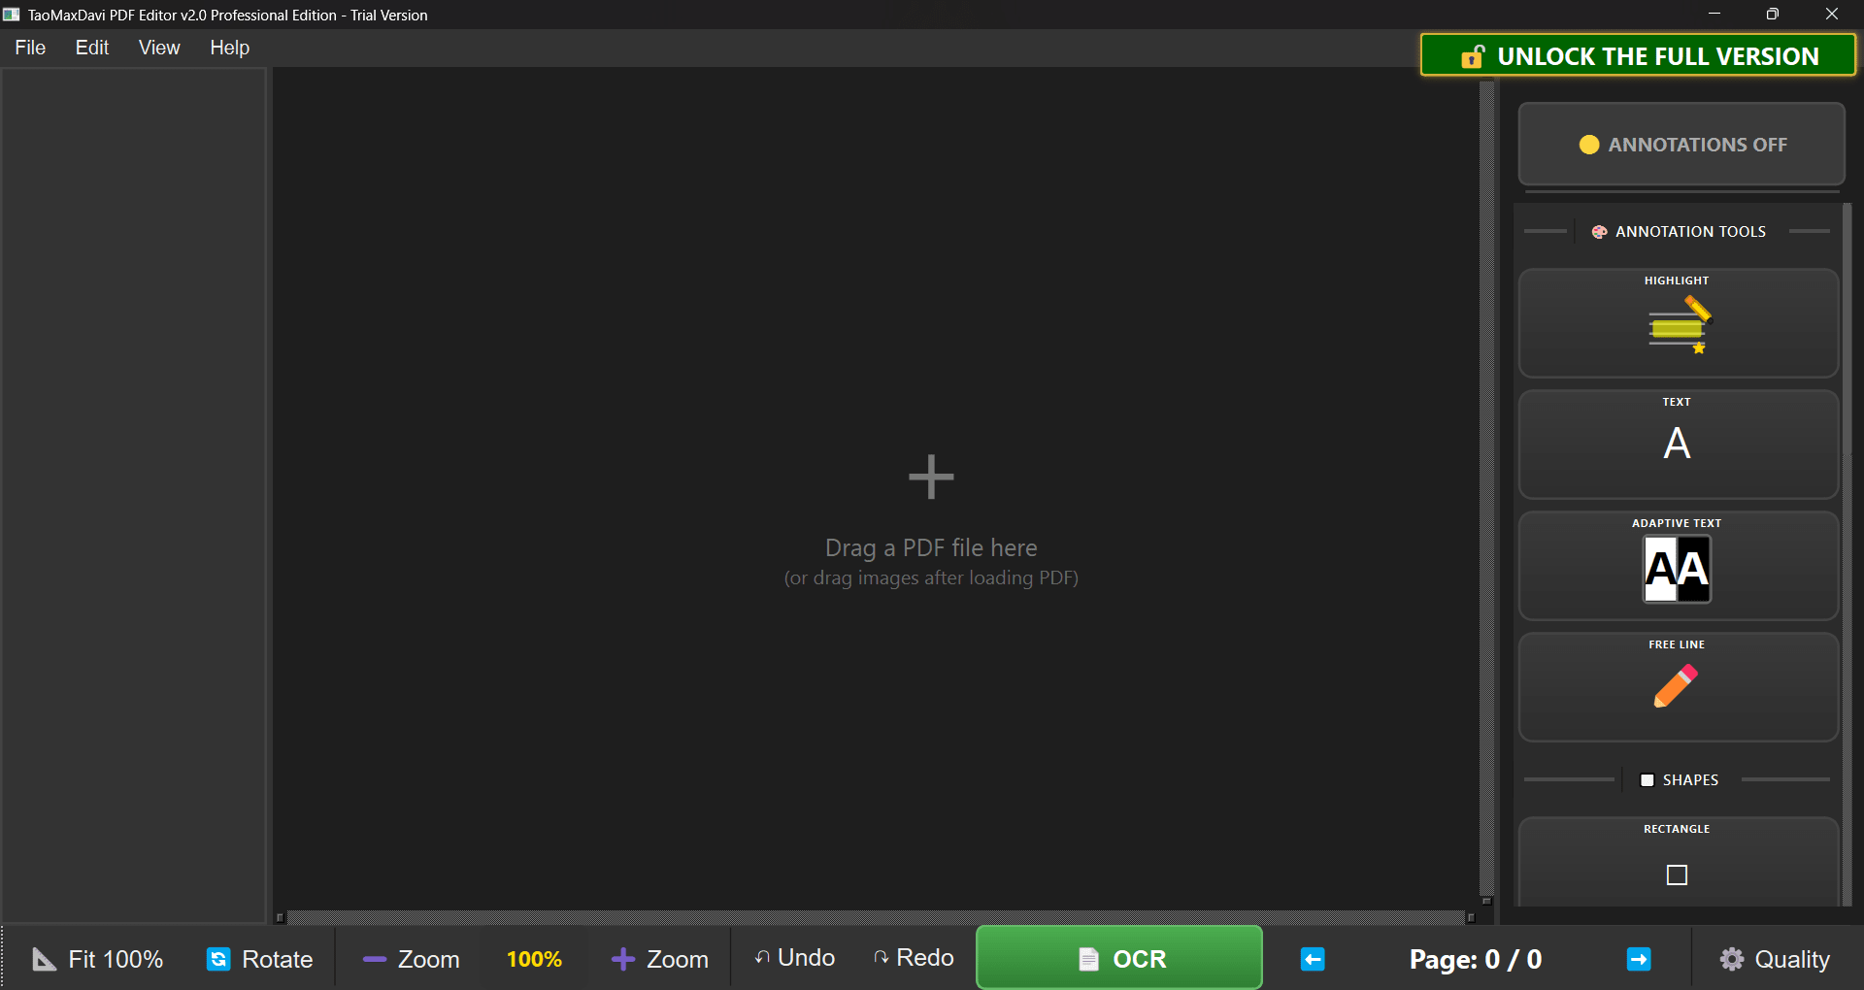
Task: Open the View menu
Action: pyautogui.click(x=159, y=48)
